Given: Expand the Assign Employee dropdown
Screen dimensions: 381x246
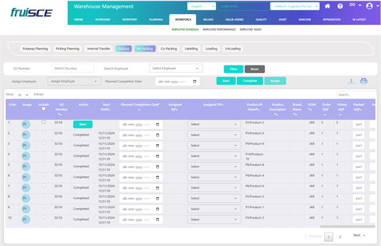Looking at the screenshot, I should coord(73,81).
